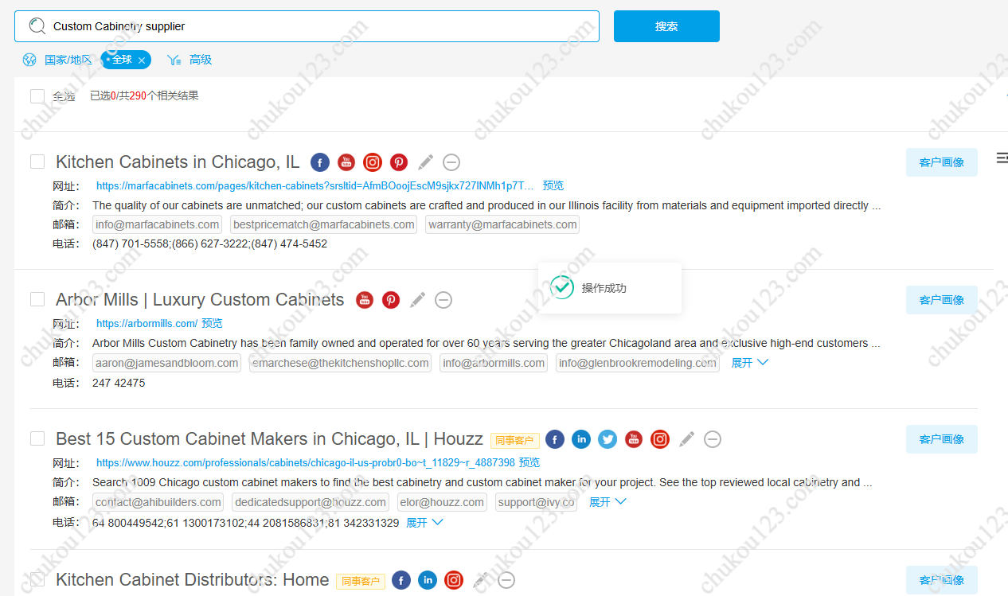
Task: Remove the 全球 filter tag
Action: tap(142, 60)
